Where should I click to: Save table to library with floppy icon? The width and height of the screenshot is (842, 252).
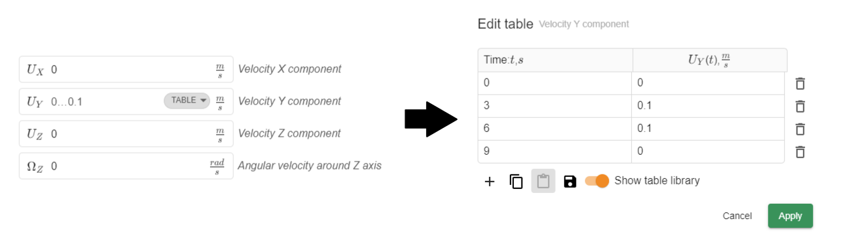[570, 181]
